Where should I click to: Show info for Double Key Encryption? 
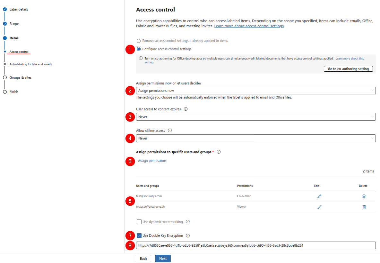pyautogui.click(x=188, y=236)
